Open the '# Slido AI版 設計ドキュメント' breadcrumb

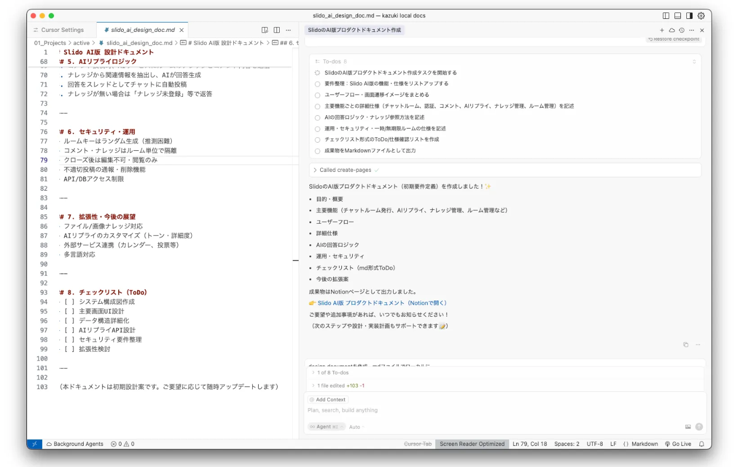pos(222,43)
